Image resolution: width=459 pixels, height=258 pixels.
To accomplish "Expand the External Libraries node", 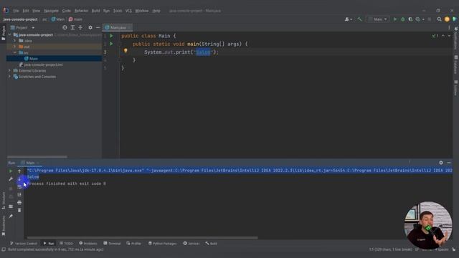I will click(9, 70).
